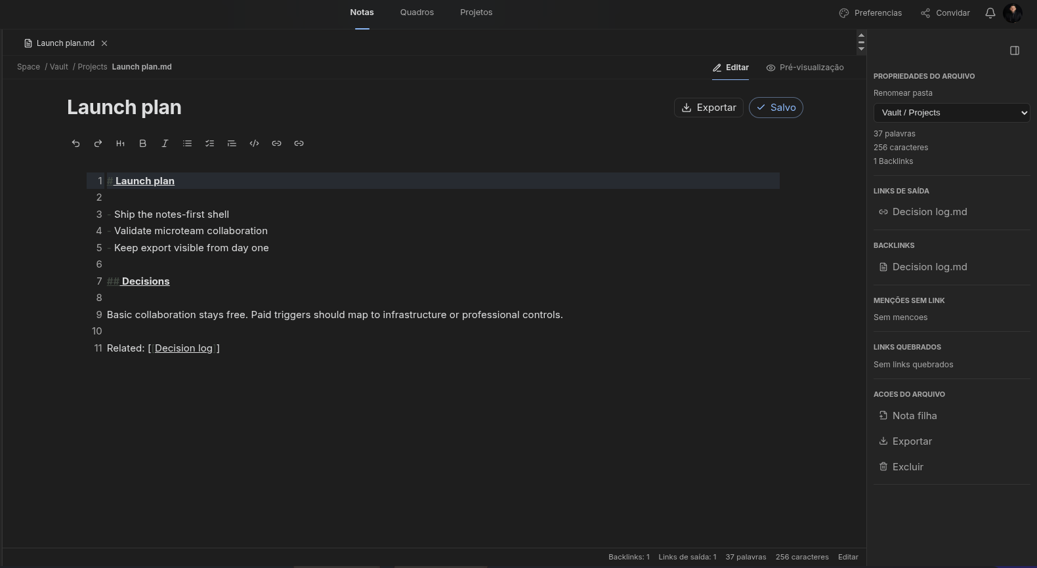Click the Nota filha icon in file actions
This screenshot has width=1037, height=568.
[x=883, y=416]
